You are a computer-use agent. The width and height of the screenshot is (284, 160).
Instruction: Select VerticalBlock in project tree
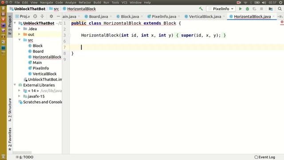[x=44, y=74]
